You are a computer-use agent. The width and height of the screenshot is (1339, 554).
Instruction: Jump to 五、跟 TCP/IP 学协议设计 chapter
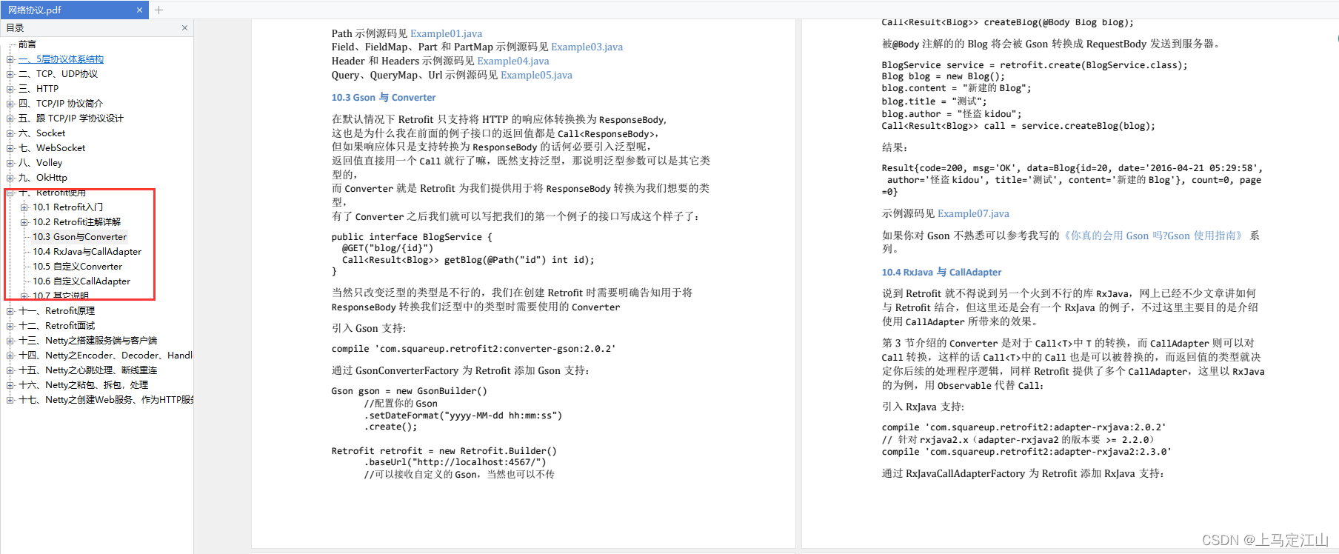[71, 119]
